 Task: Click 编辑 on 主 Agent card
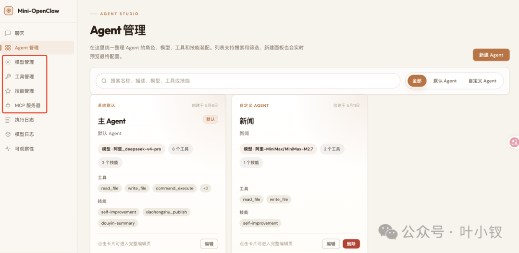pyautogui.click(x=209, y=244)
